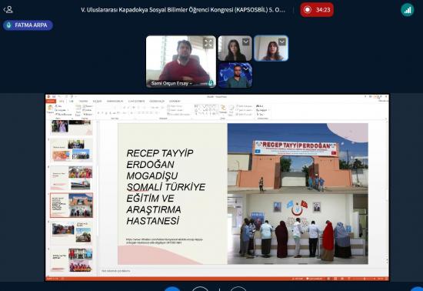Select the Format Painter tool
This screenshot has height=291, width=423.
point(64,114)
